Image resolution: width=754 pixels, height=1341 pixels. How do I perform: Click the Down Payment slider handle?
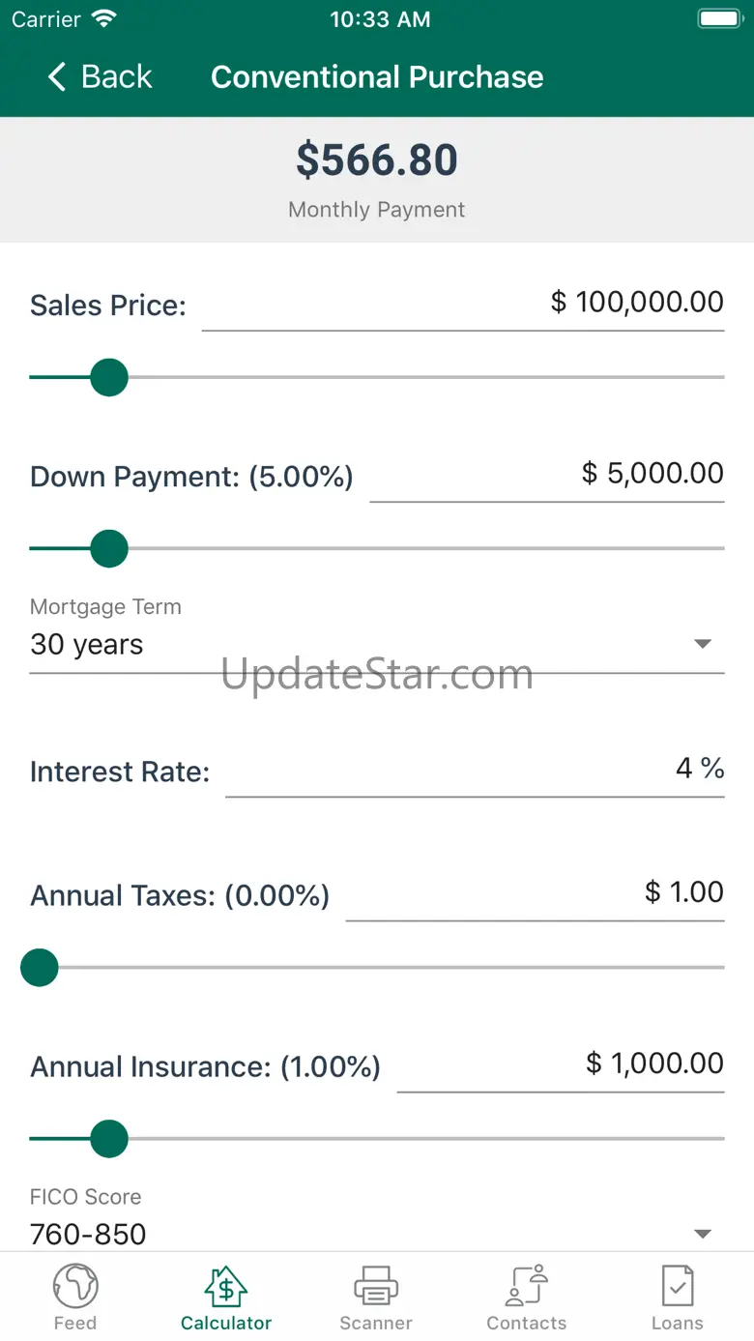pos(109,549)
